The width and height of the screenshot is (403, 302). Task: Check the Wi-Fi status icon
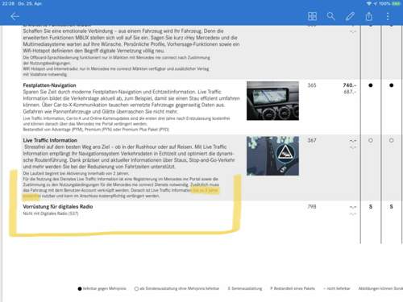tap(369, 3)
